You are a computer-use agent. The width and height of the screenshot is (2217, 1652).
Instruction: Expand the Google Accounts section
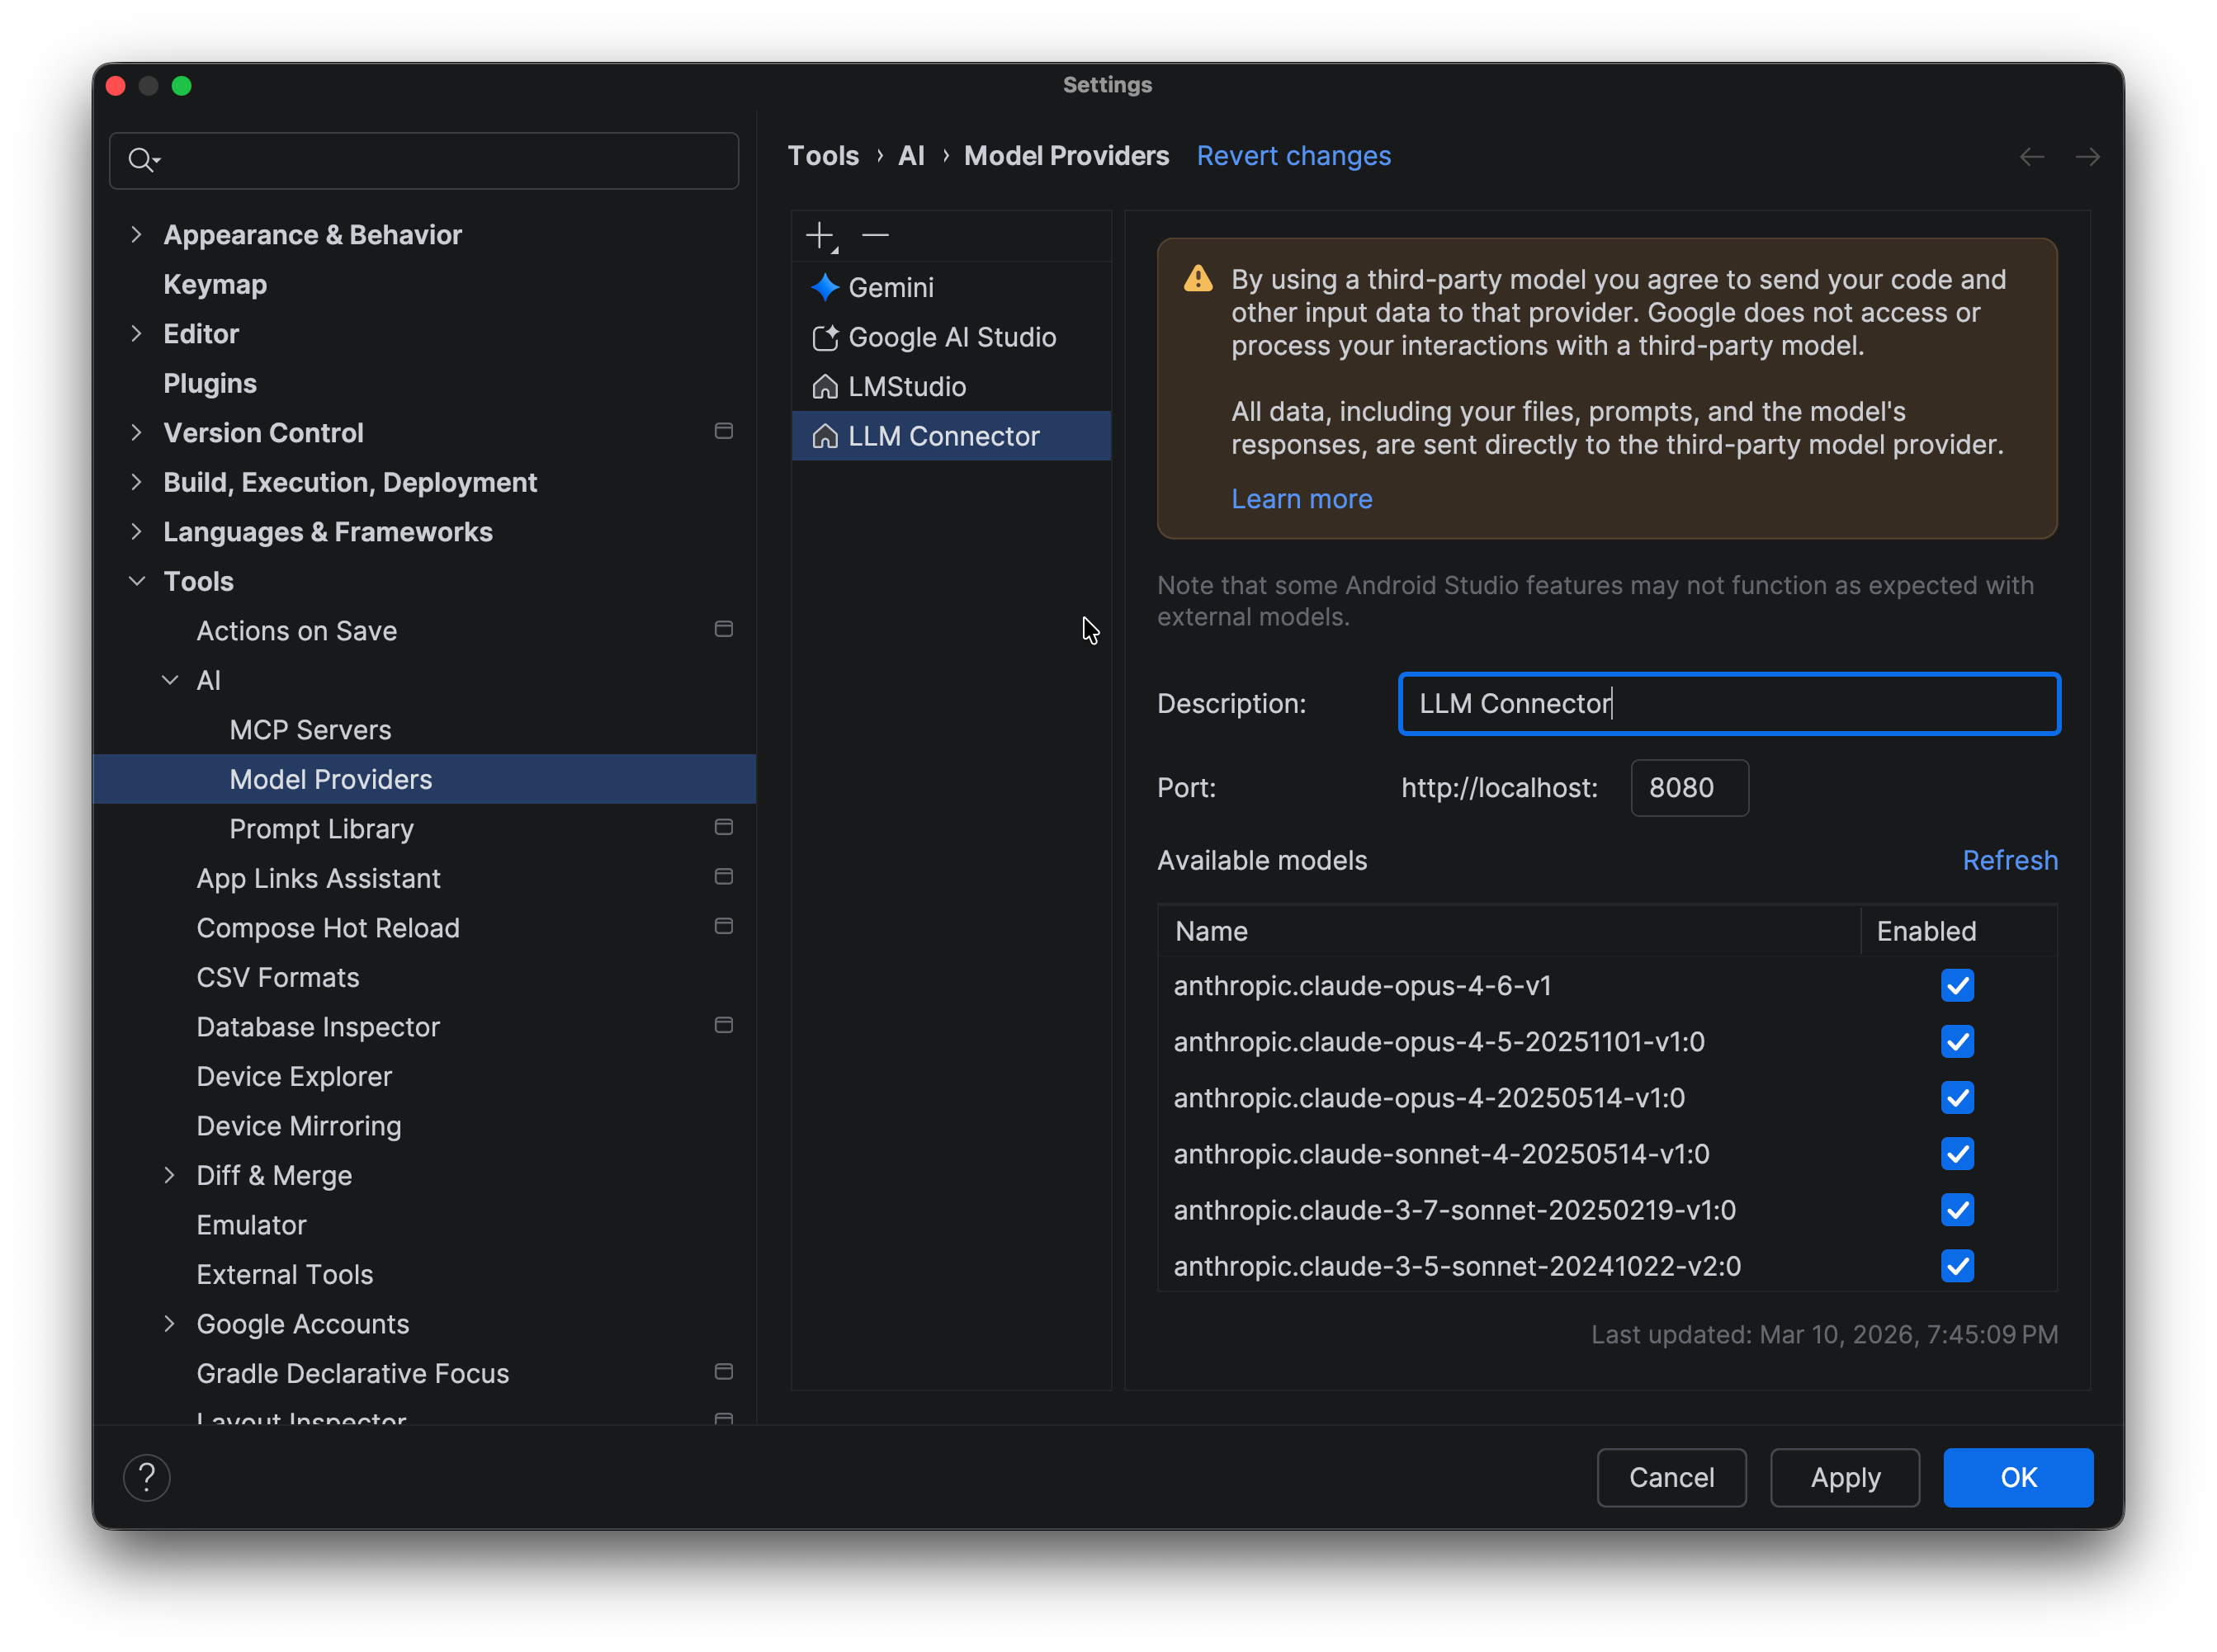(x=169, y=1323)
